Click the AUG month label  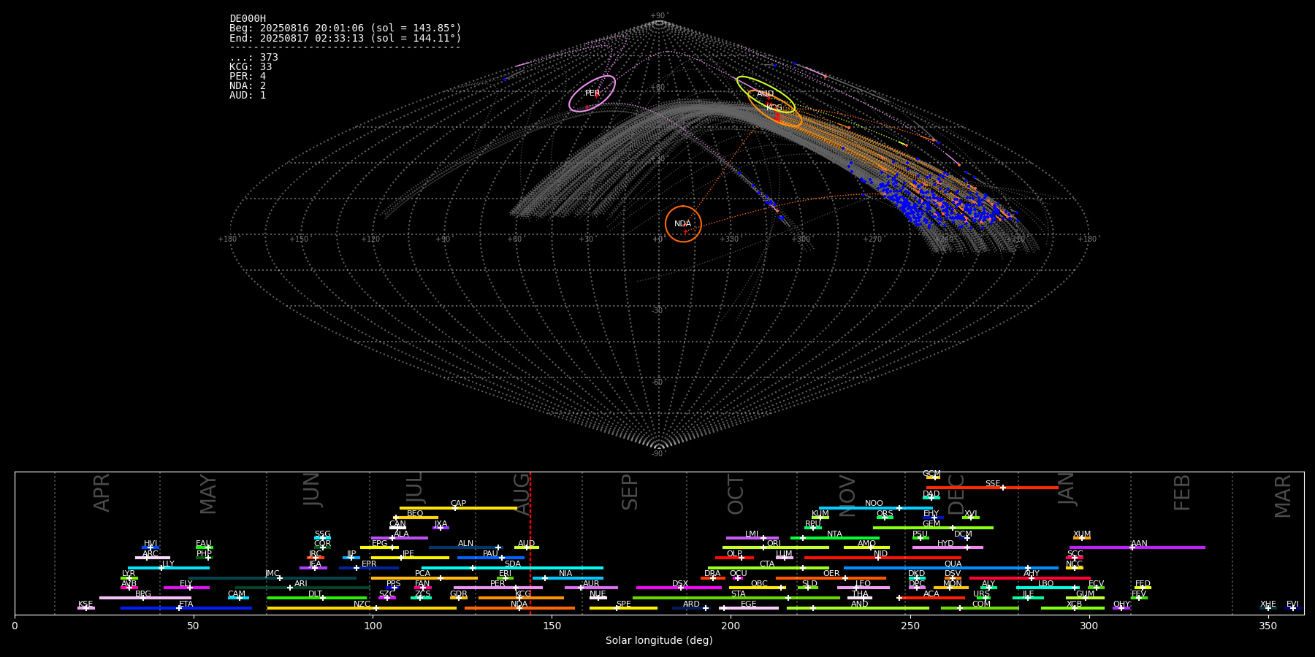(x=522, y=493)
